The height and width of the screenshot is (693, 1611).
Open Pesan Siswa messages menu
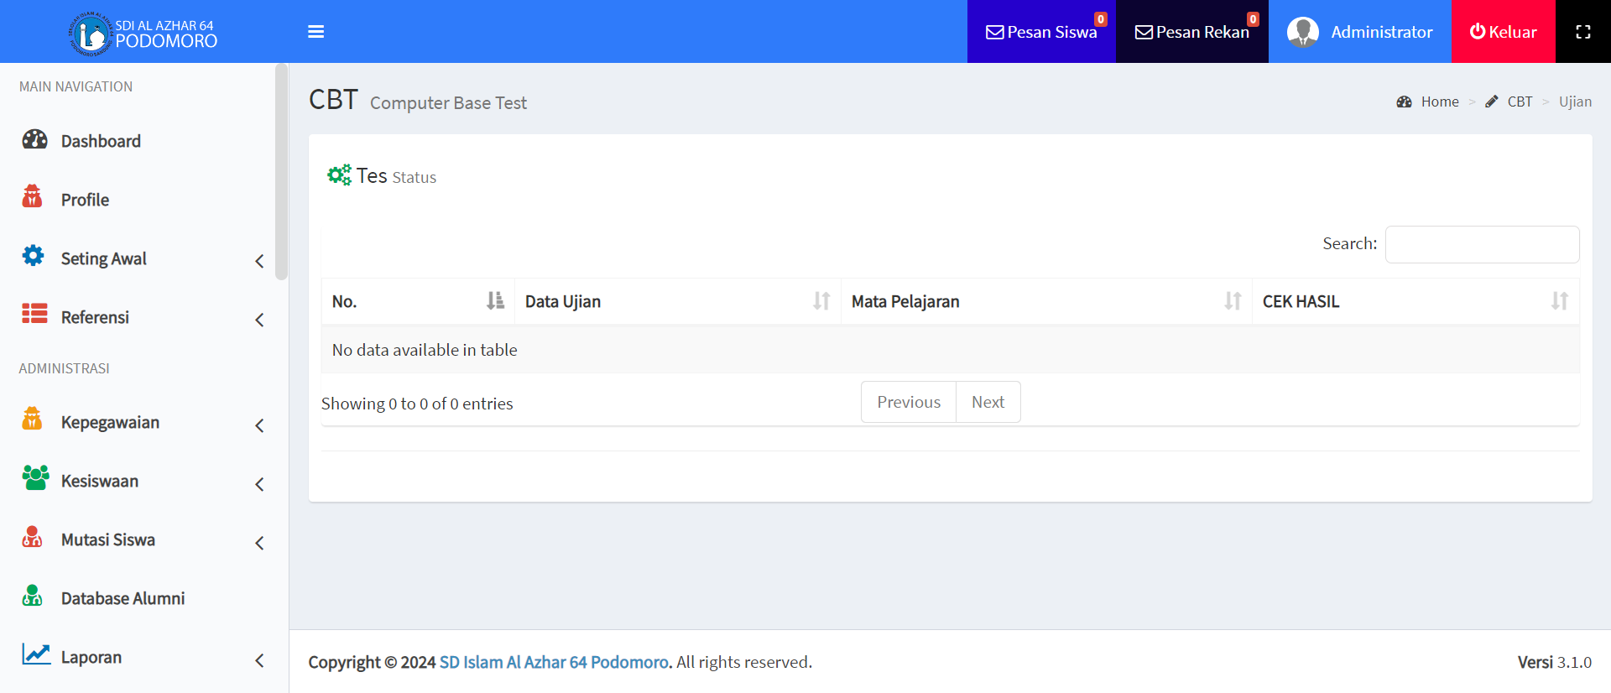1040,32
